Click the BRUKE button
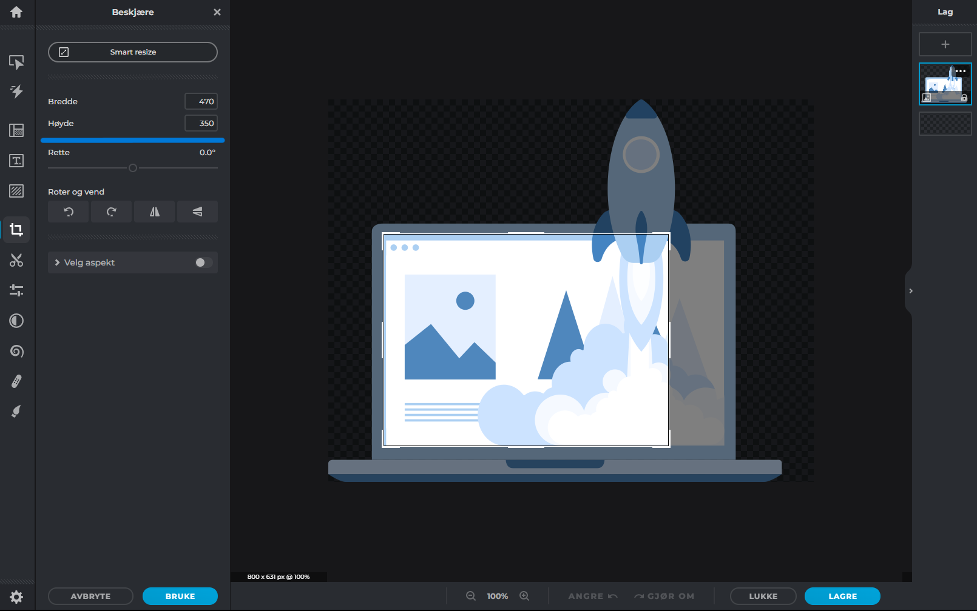Image resolution: width=977 pixels, height=611 pixels. pyautogui.click(x=180, y=596)
